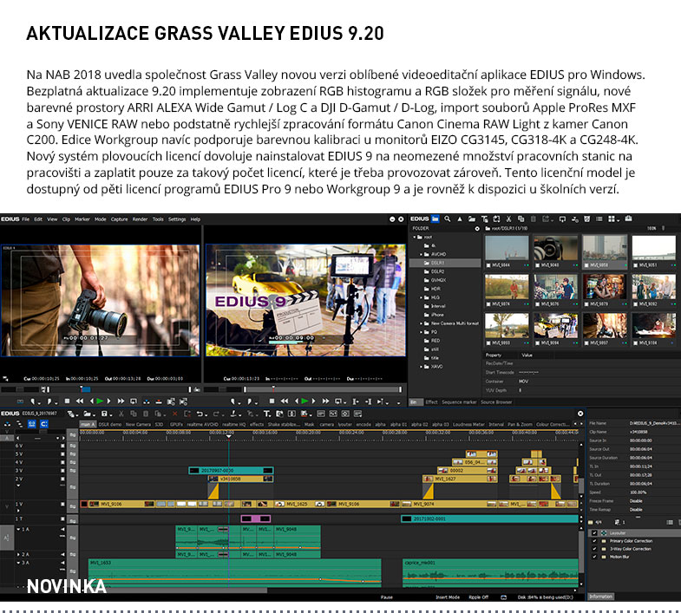Disable the Primary Color Correction checkbox
681x613 pixels.
594,541
